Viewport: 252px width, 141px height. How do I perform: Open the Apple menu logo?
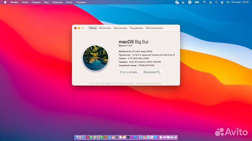(5, 2)
